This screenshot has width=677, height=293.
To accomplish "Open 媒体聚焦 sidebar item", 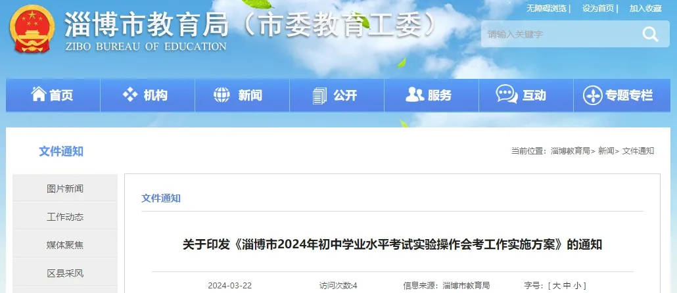I will (65, 245).
